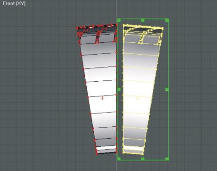Select the top-middle green bounding box handle
The height and width of the screenshot is (171, 217).
(x=143, y=20)
